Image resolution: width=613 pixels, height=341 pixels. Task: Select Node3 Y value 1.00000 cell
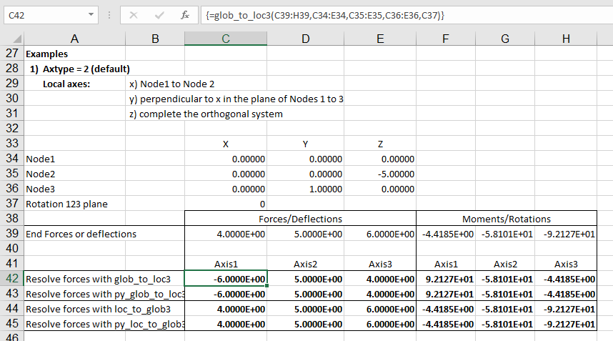(306, 189)
